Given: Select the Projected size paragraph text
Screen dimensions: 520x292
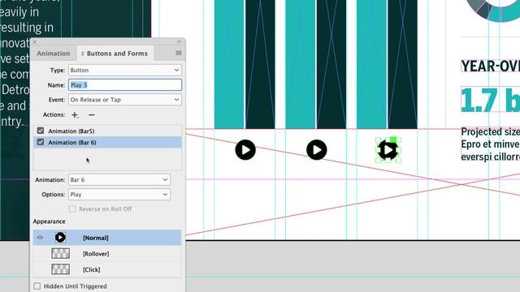Looking at the screenshot, I should (x=490, y=144).
